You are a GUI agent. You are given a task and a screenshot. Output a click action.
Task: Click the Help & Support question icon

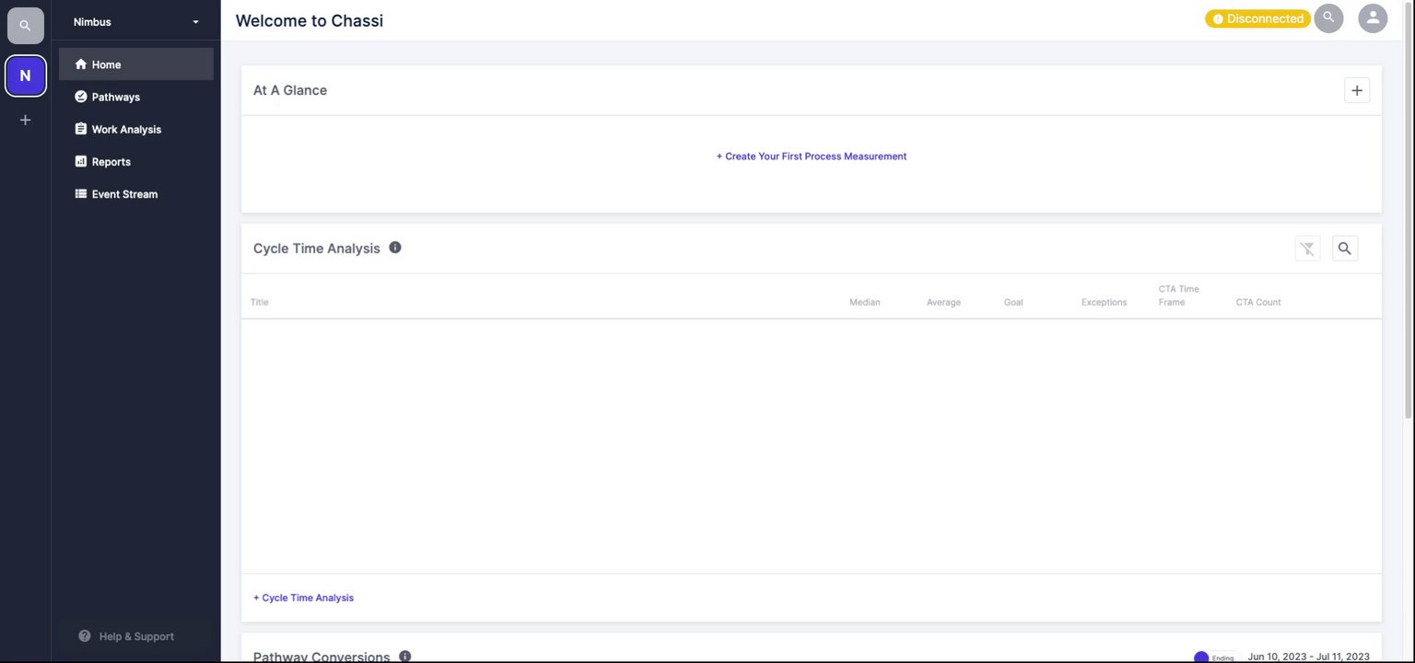point(85,636)
